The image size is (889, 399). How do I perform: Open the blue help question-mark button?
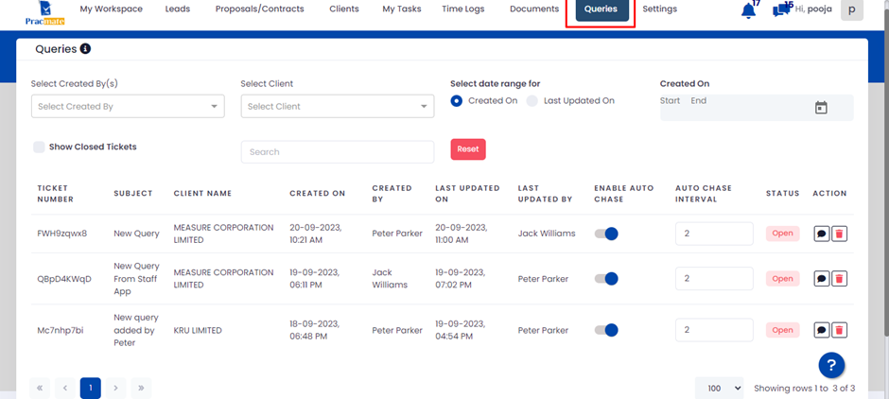tap(831, 365)
